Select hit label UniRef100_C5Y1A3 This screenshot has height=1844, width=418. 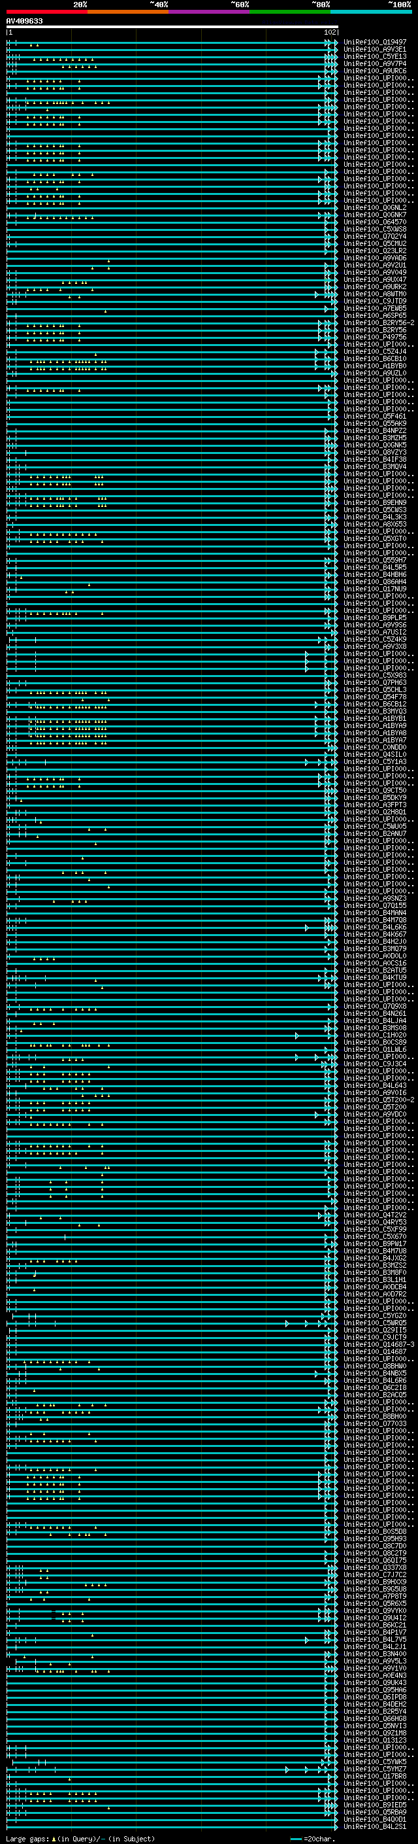pyautogui.click(x=375, y=761)
